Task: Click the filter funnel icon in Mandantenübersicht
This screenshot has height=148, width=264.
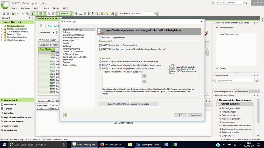Action: pos(41,26)
